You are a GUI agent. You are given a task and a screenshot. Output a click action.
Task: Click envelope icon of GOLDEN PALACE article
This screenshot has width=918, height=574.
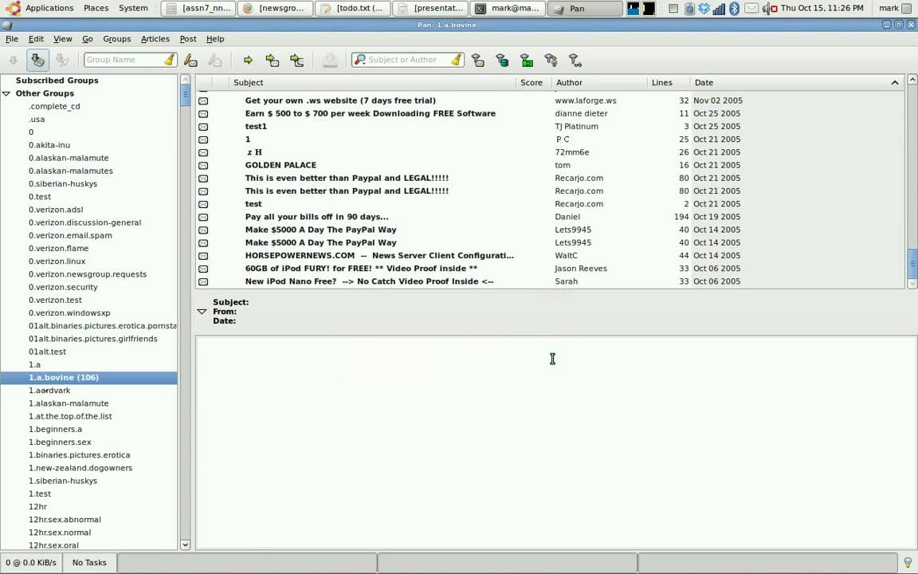point(203,166)
